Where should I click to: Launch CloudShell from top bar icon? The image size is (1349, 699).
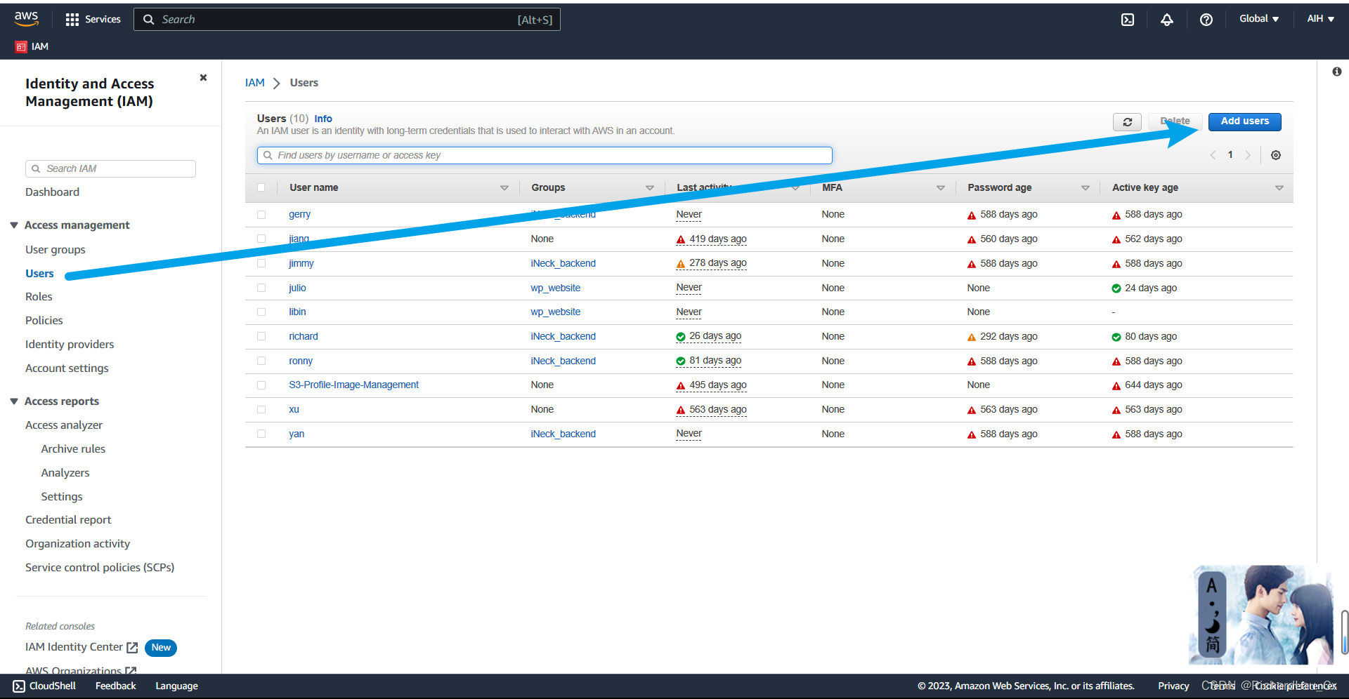point(1128,20)
